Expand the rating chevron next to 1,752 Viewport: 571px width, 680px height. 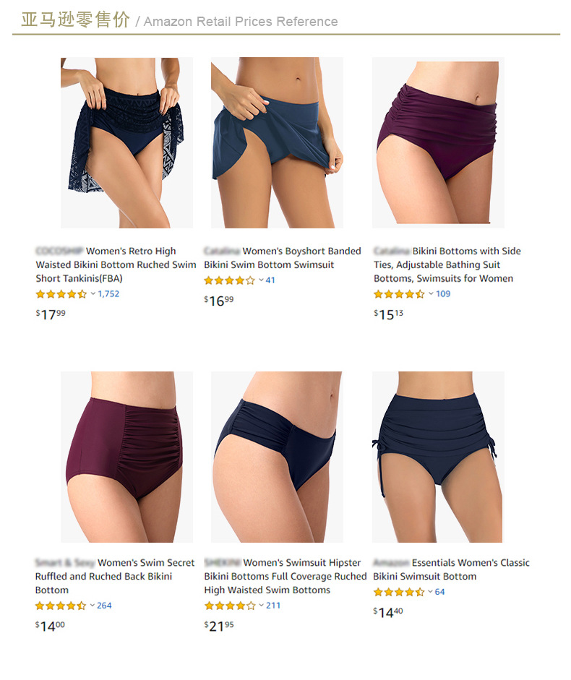coord(93,294)
